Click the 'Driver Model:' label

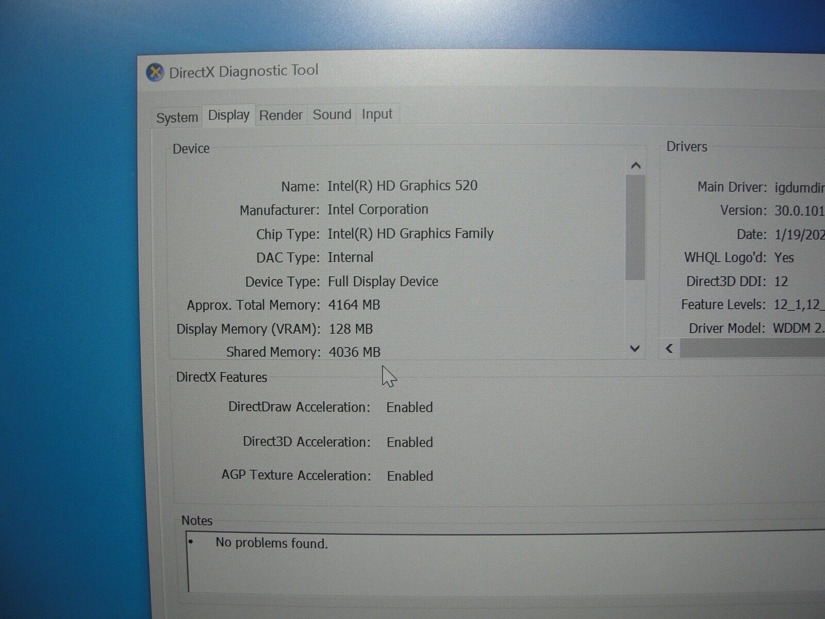(727, 328)
